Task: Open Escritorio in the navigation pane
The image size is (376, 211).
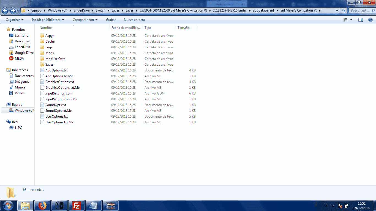Action: point(21,35)
